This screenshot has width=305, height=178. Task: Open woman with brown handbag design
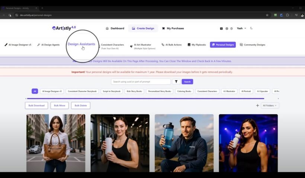tap(56, 143)
